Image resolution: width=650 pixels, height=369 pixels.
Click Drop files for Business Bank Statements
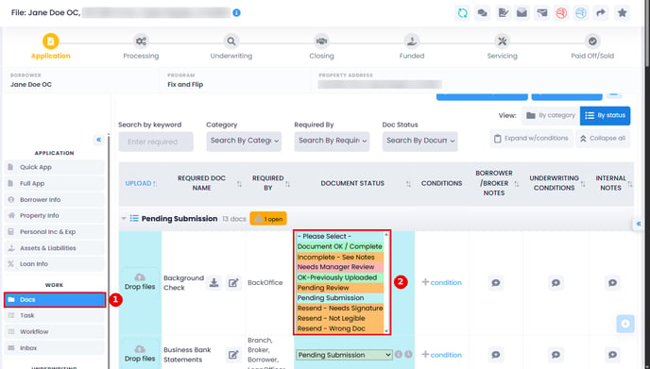[140, 354]
